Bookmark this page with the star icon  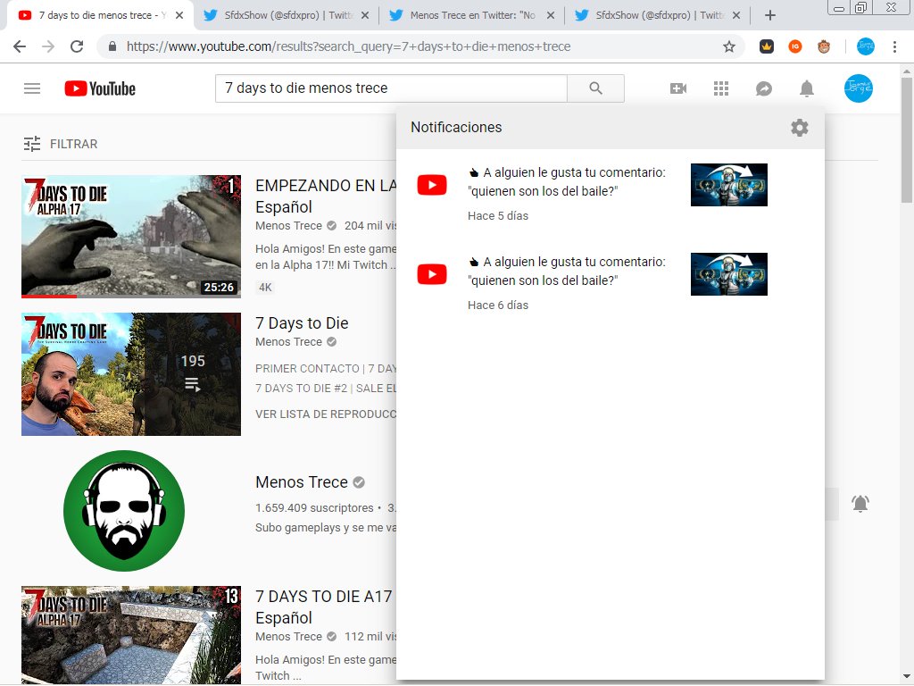click(728, 46)
